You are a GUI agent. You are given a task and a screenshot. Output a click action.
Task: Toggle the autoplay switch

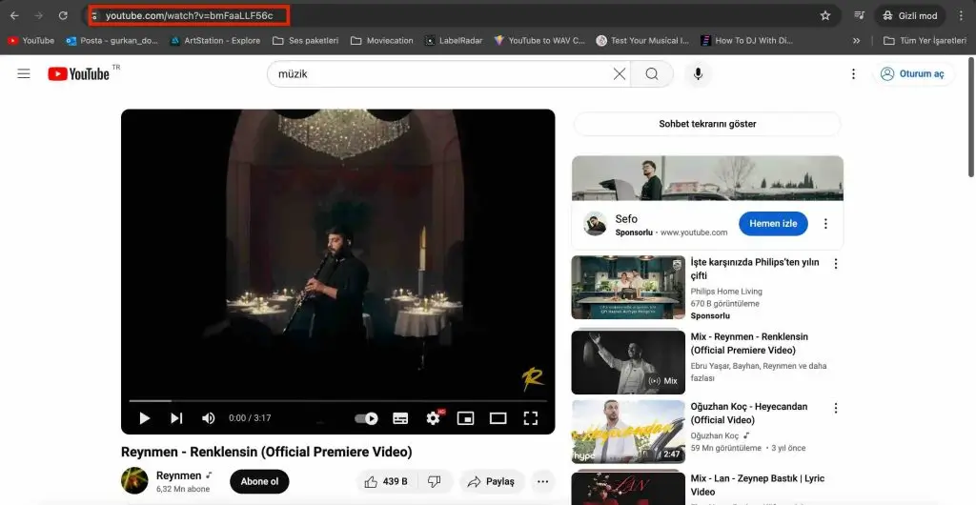(x=367, y=418)
